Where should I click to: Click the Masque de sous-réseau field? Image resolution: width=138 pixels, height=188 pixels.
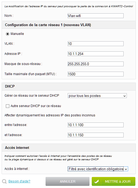(96, 64)
